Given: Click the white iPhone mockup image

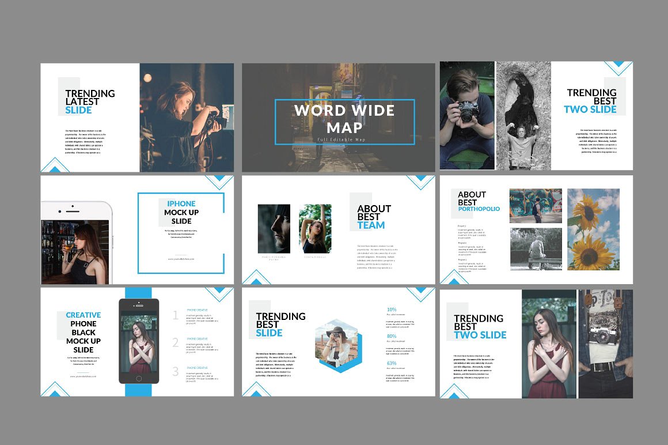Looking at the screenshot, I should click(x=75, y=243).
